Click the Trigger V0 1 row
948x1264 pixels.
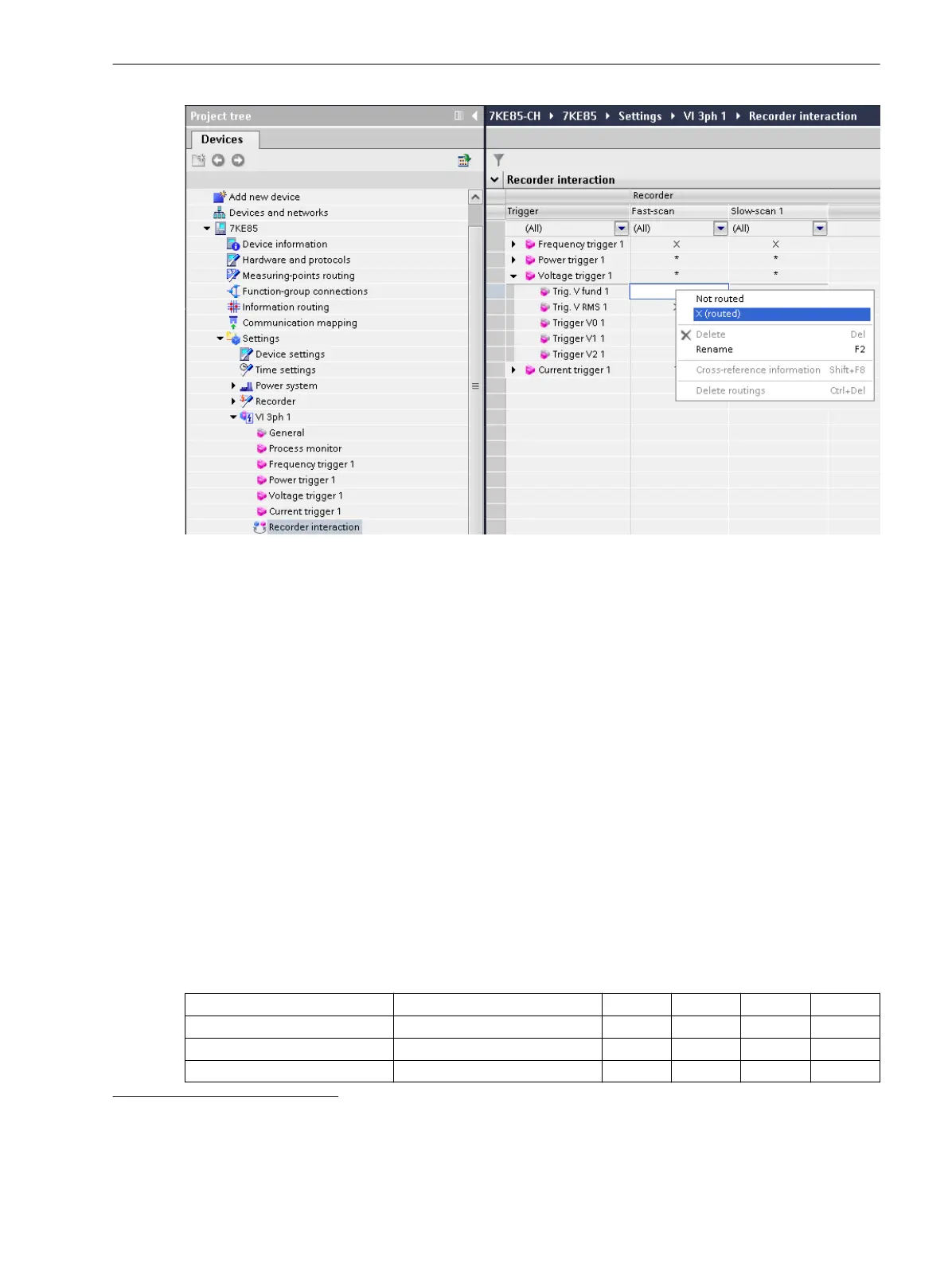click(579, 323)
